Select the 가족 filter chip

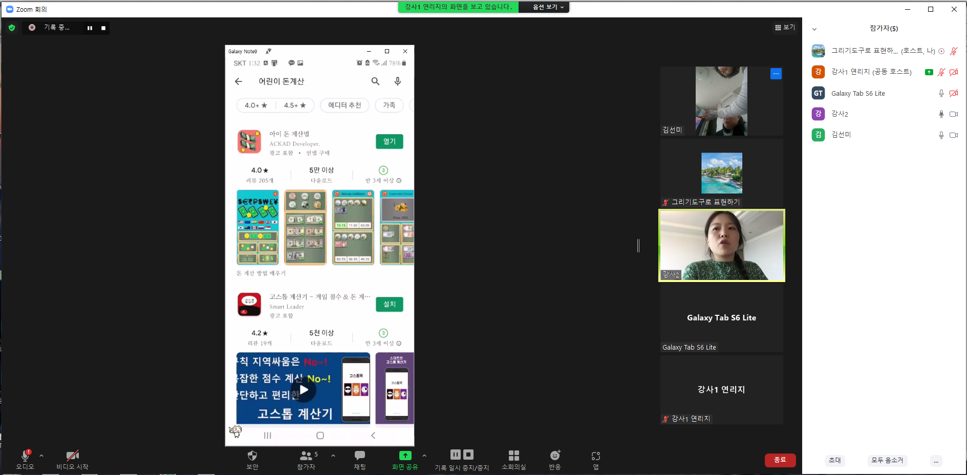coord(389,105)
